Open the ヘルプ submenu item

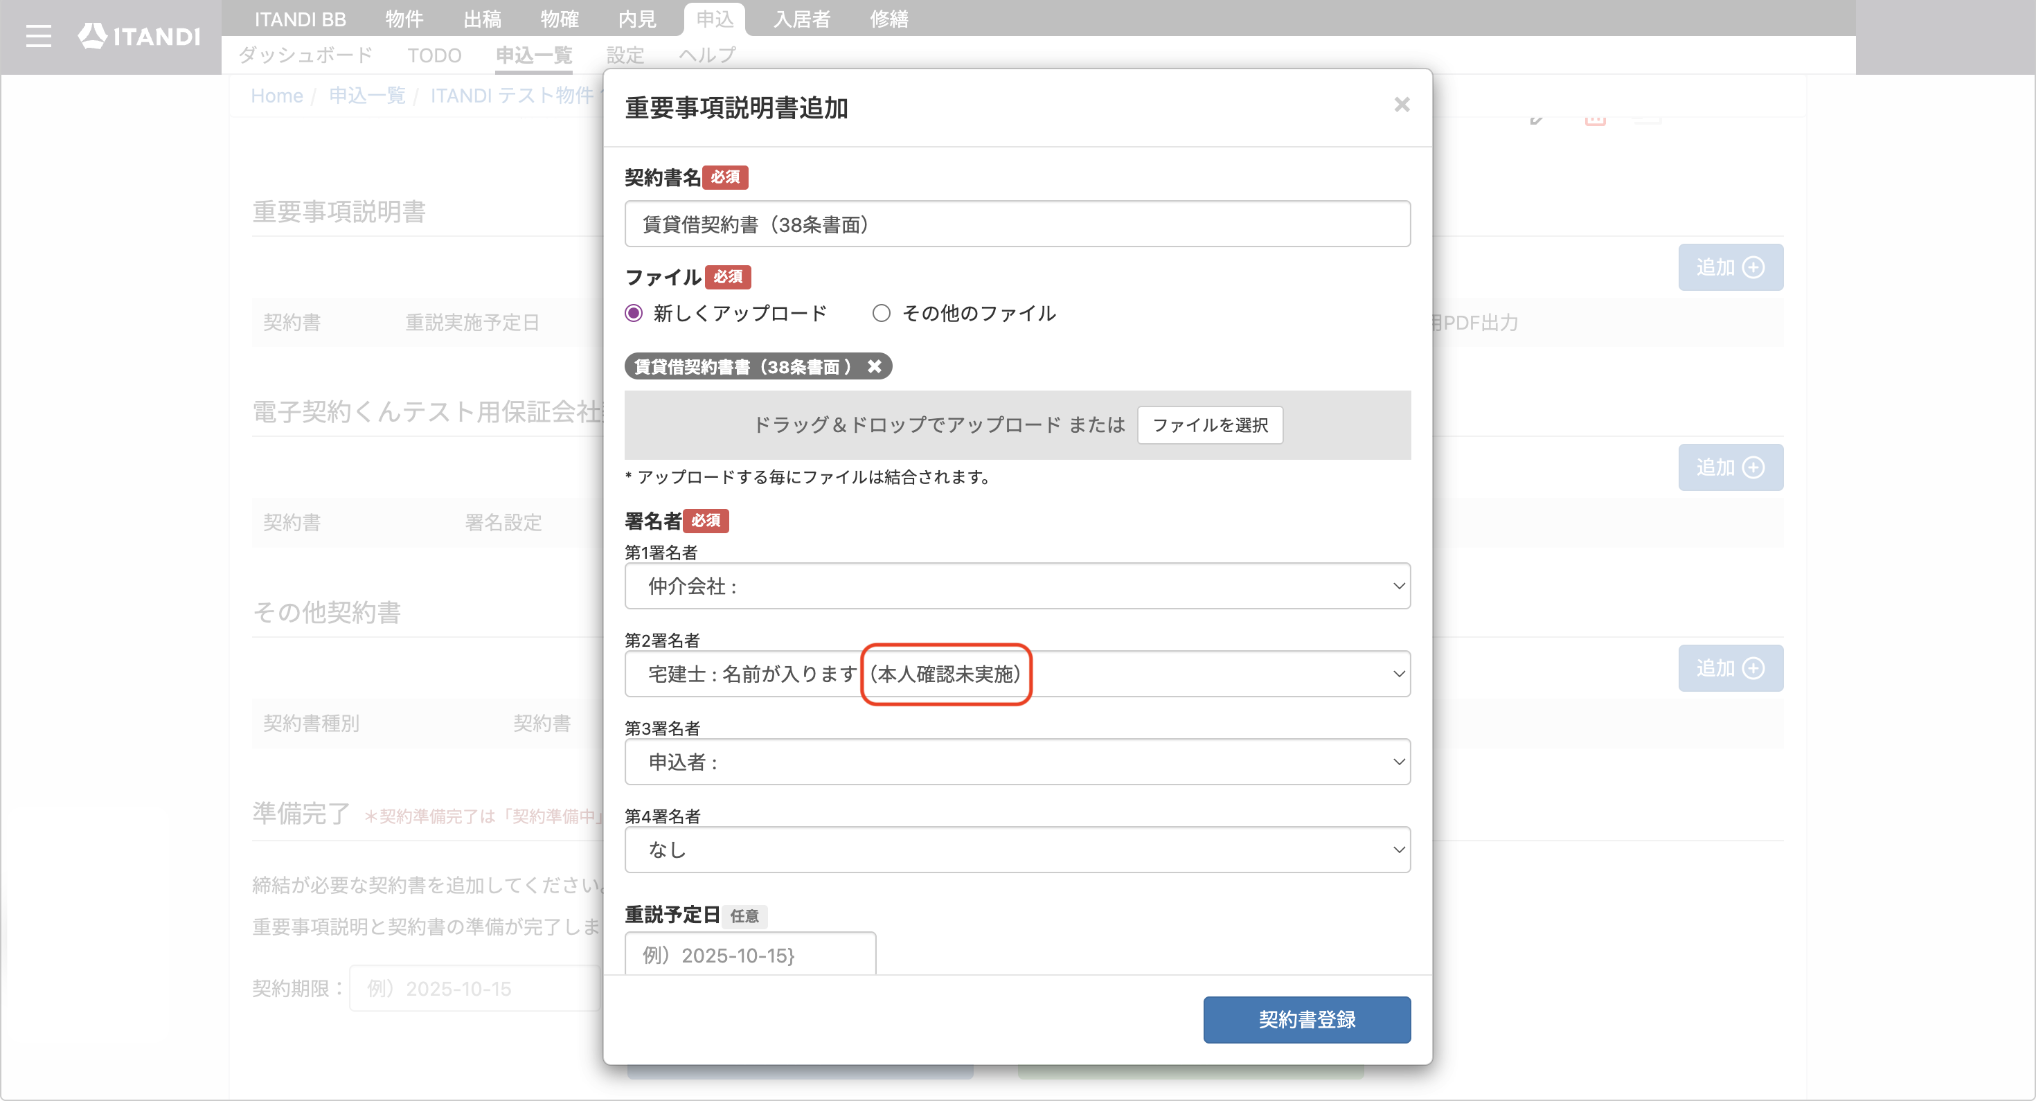(707, 55)
